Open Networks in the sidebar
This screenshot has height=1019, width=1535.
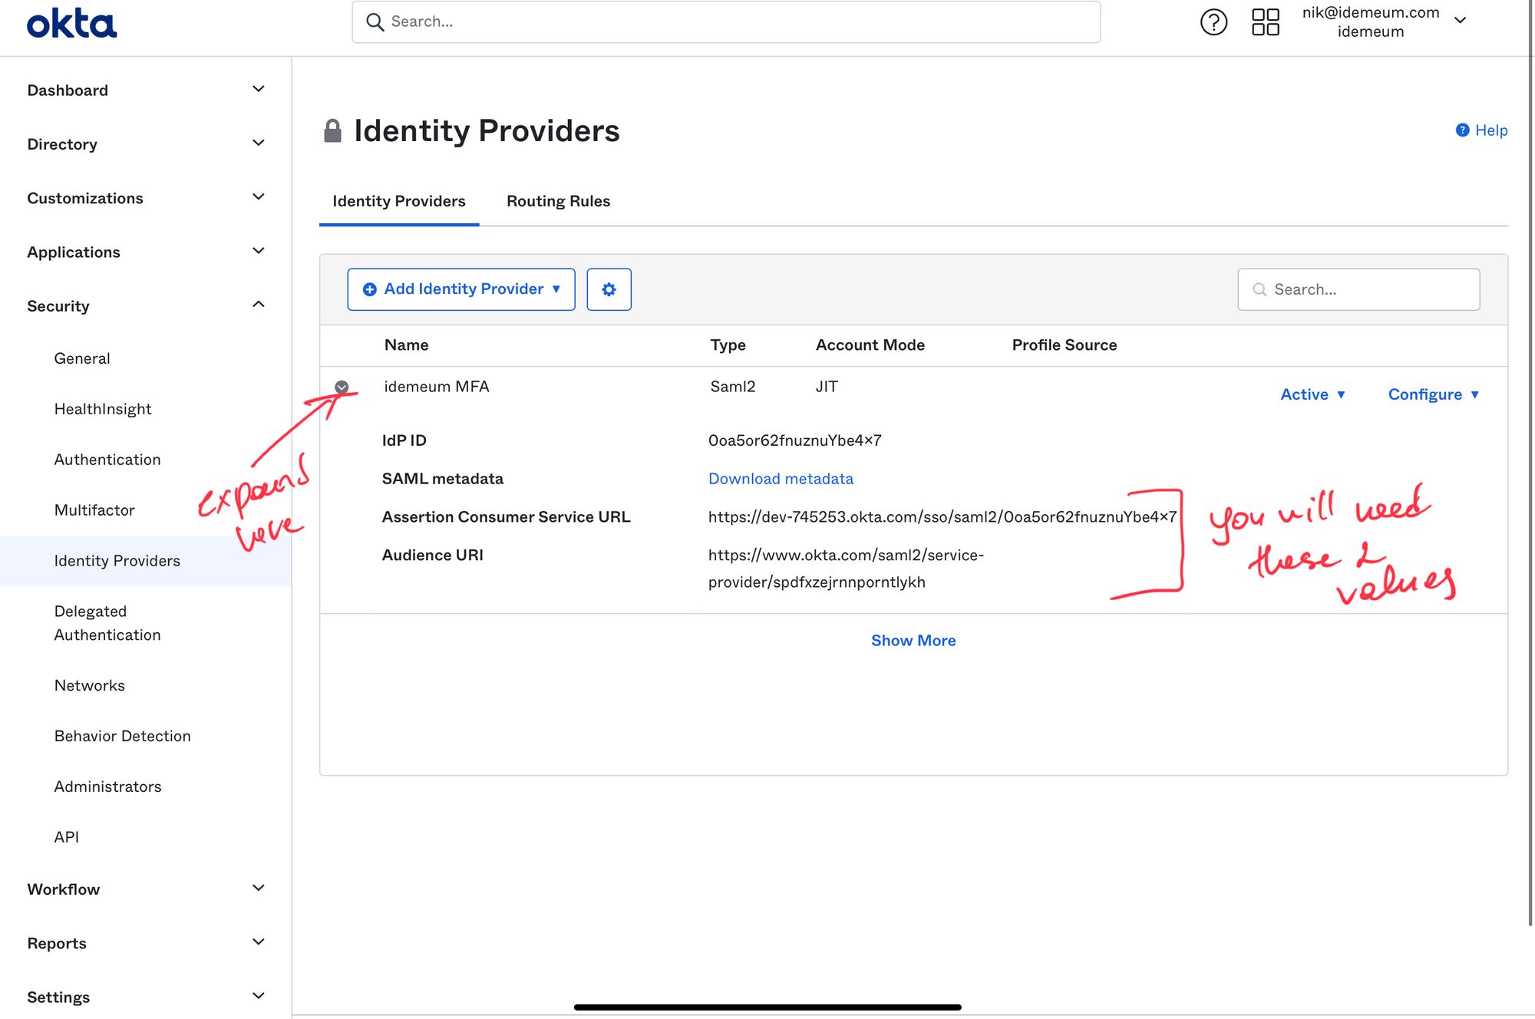[90, 685]
